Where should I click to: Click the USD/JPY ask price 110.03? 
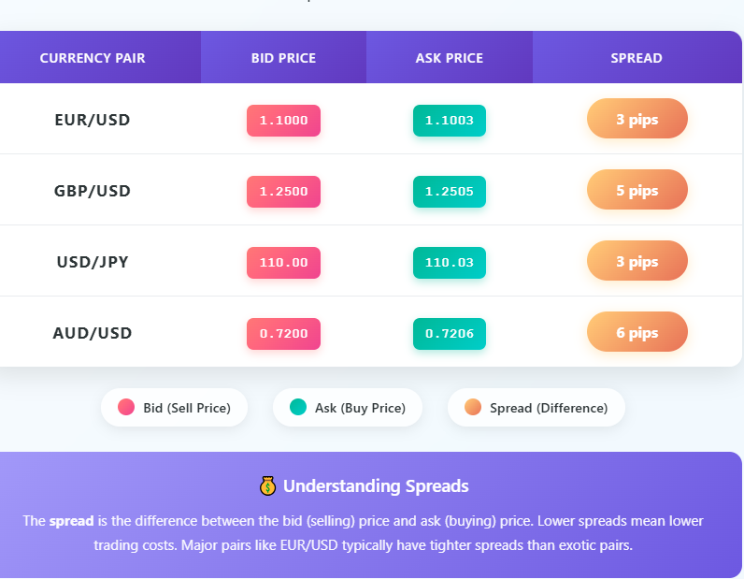point(450,263)
